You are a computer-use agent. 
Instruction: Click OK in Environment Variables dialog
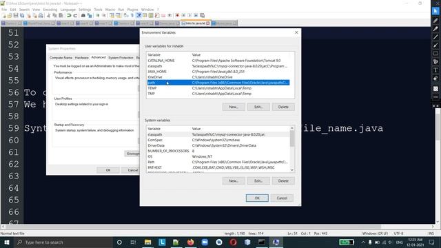[257, 198]
